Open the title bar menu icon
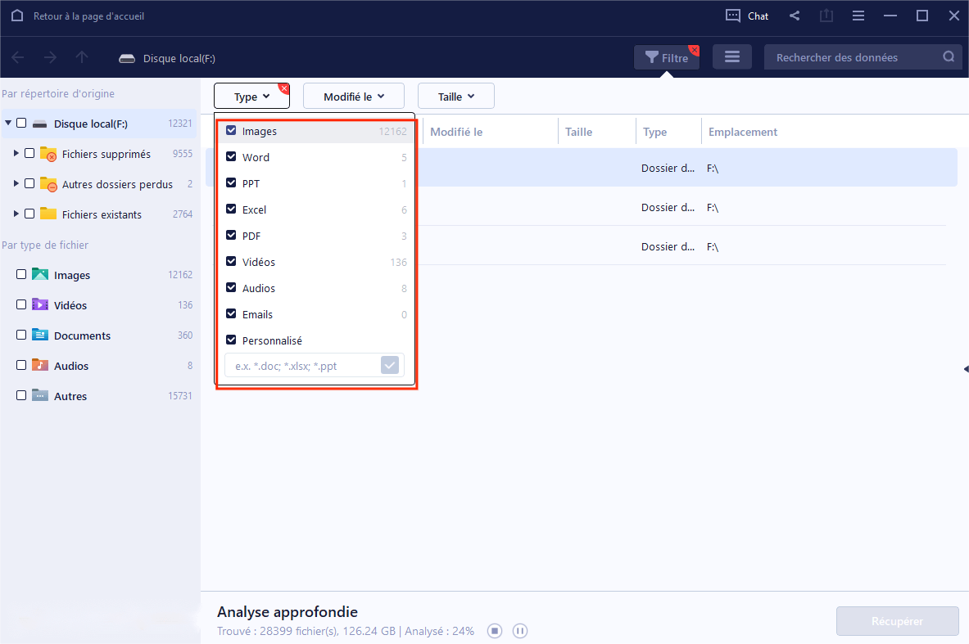 click(858, 16)
